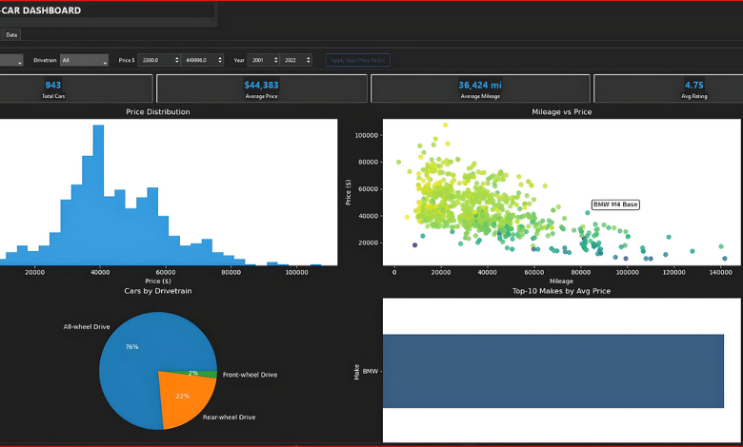743x447 pixels.
Task: Click the Apply Year/Price Filters button
Action: pyautogui.click(x=358, y=60)
